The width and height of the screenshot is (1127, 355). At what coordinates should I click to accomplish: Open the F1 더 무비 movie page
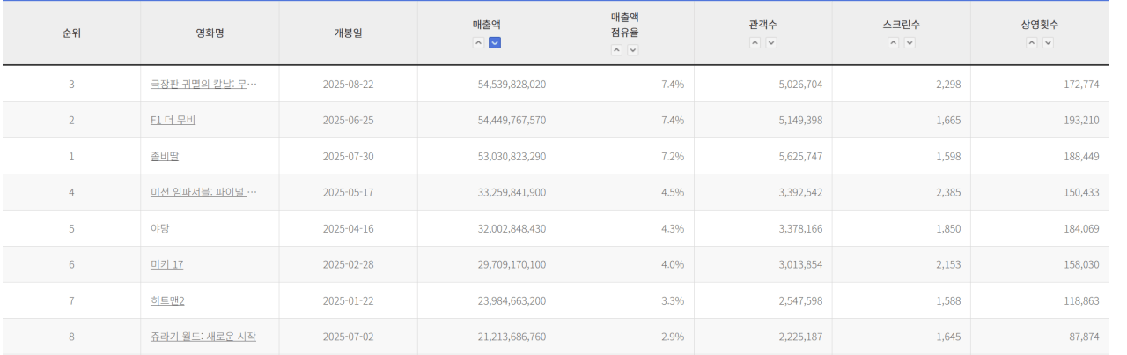pos(173,120)
